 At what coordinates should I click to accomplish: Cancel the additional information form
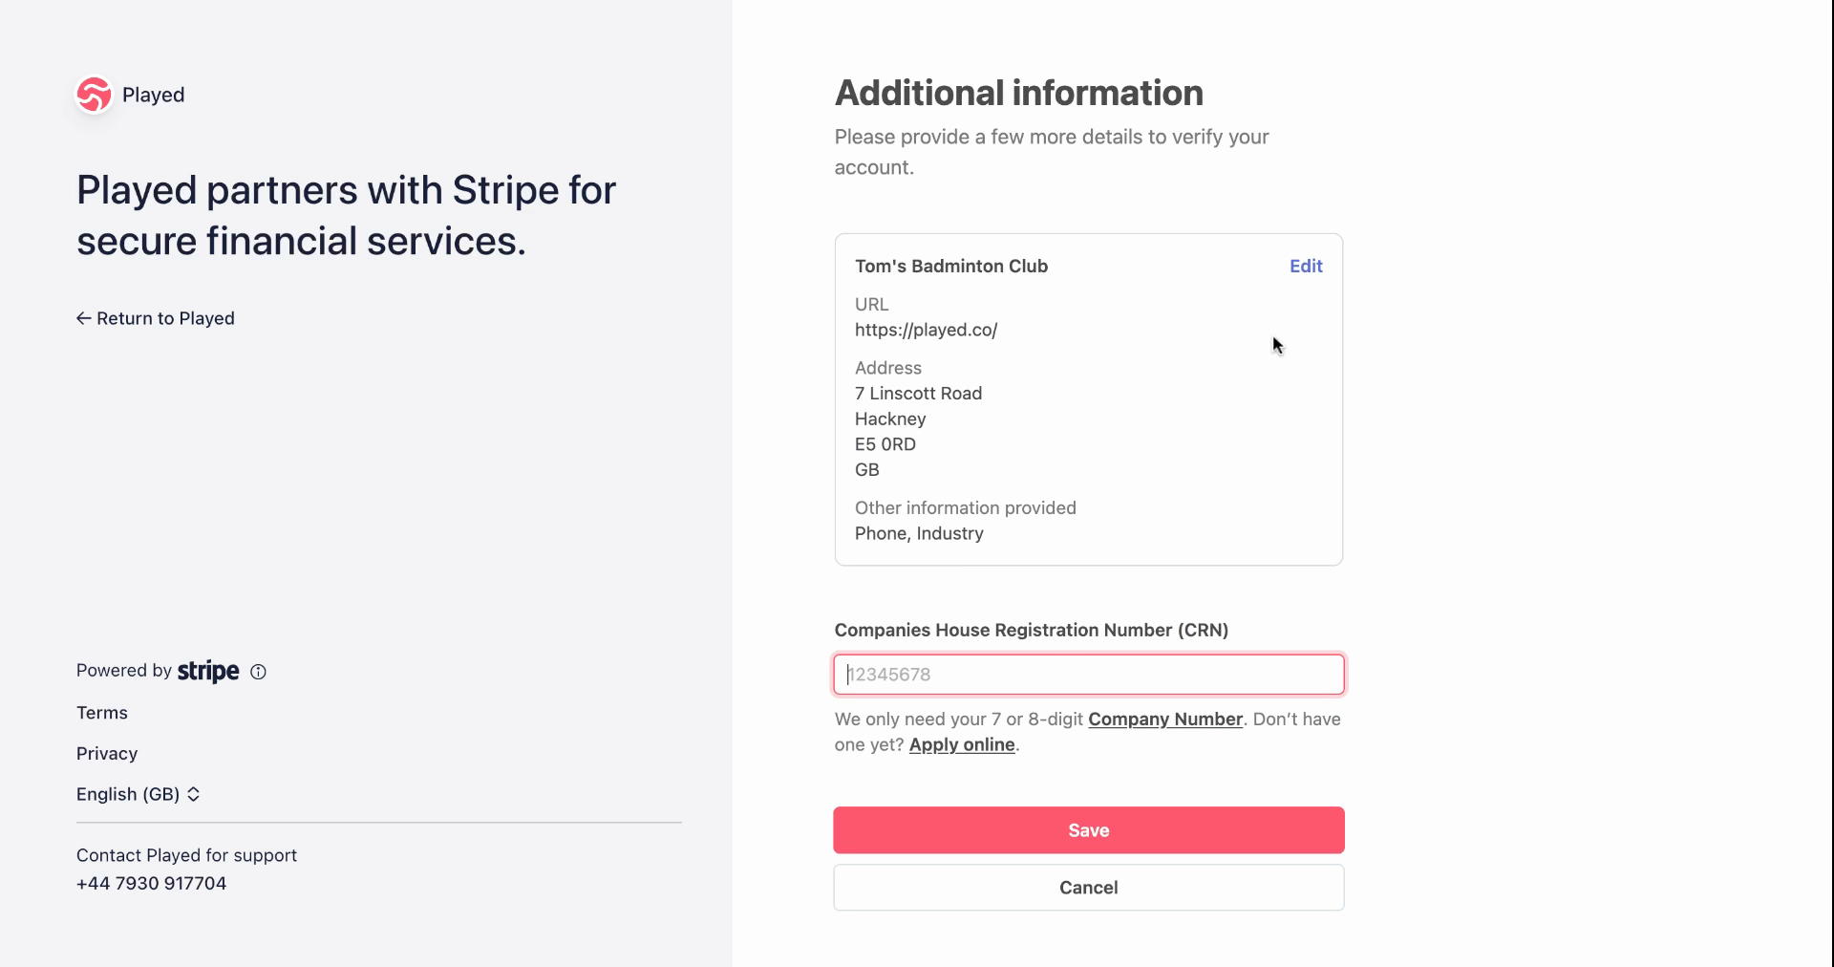1089,888
